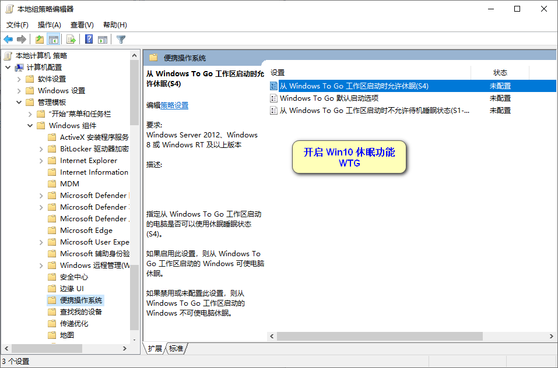Collapse the Windows 组件 tree node
This screenshot has height=368, width=558.
pos(30,125)
